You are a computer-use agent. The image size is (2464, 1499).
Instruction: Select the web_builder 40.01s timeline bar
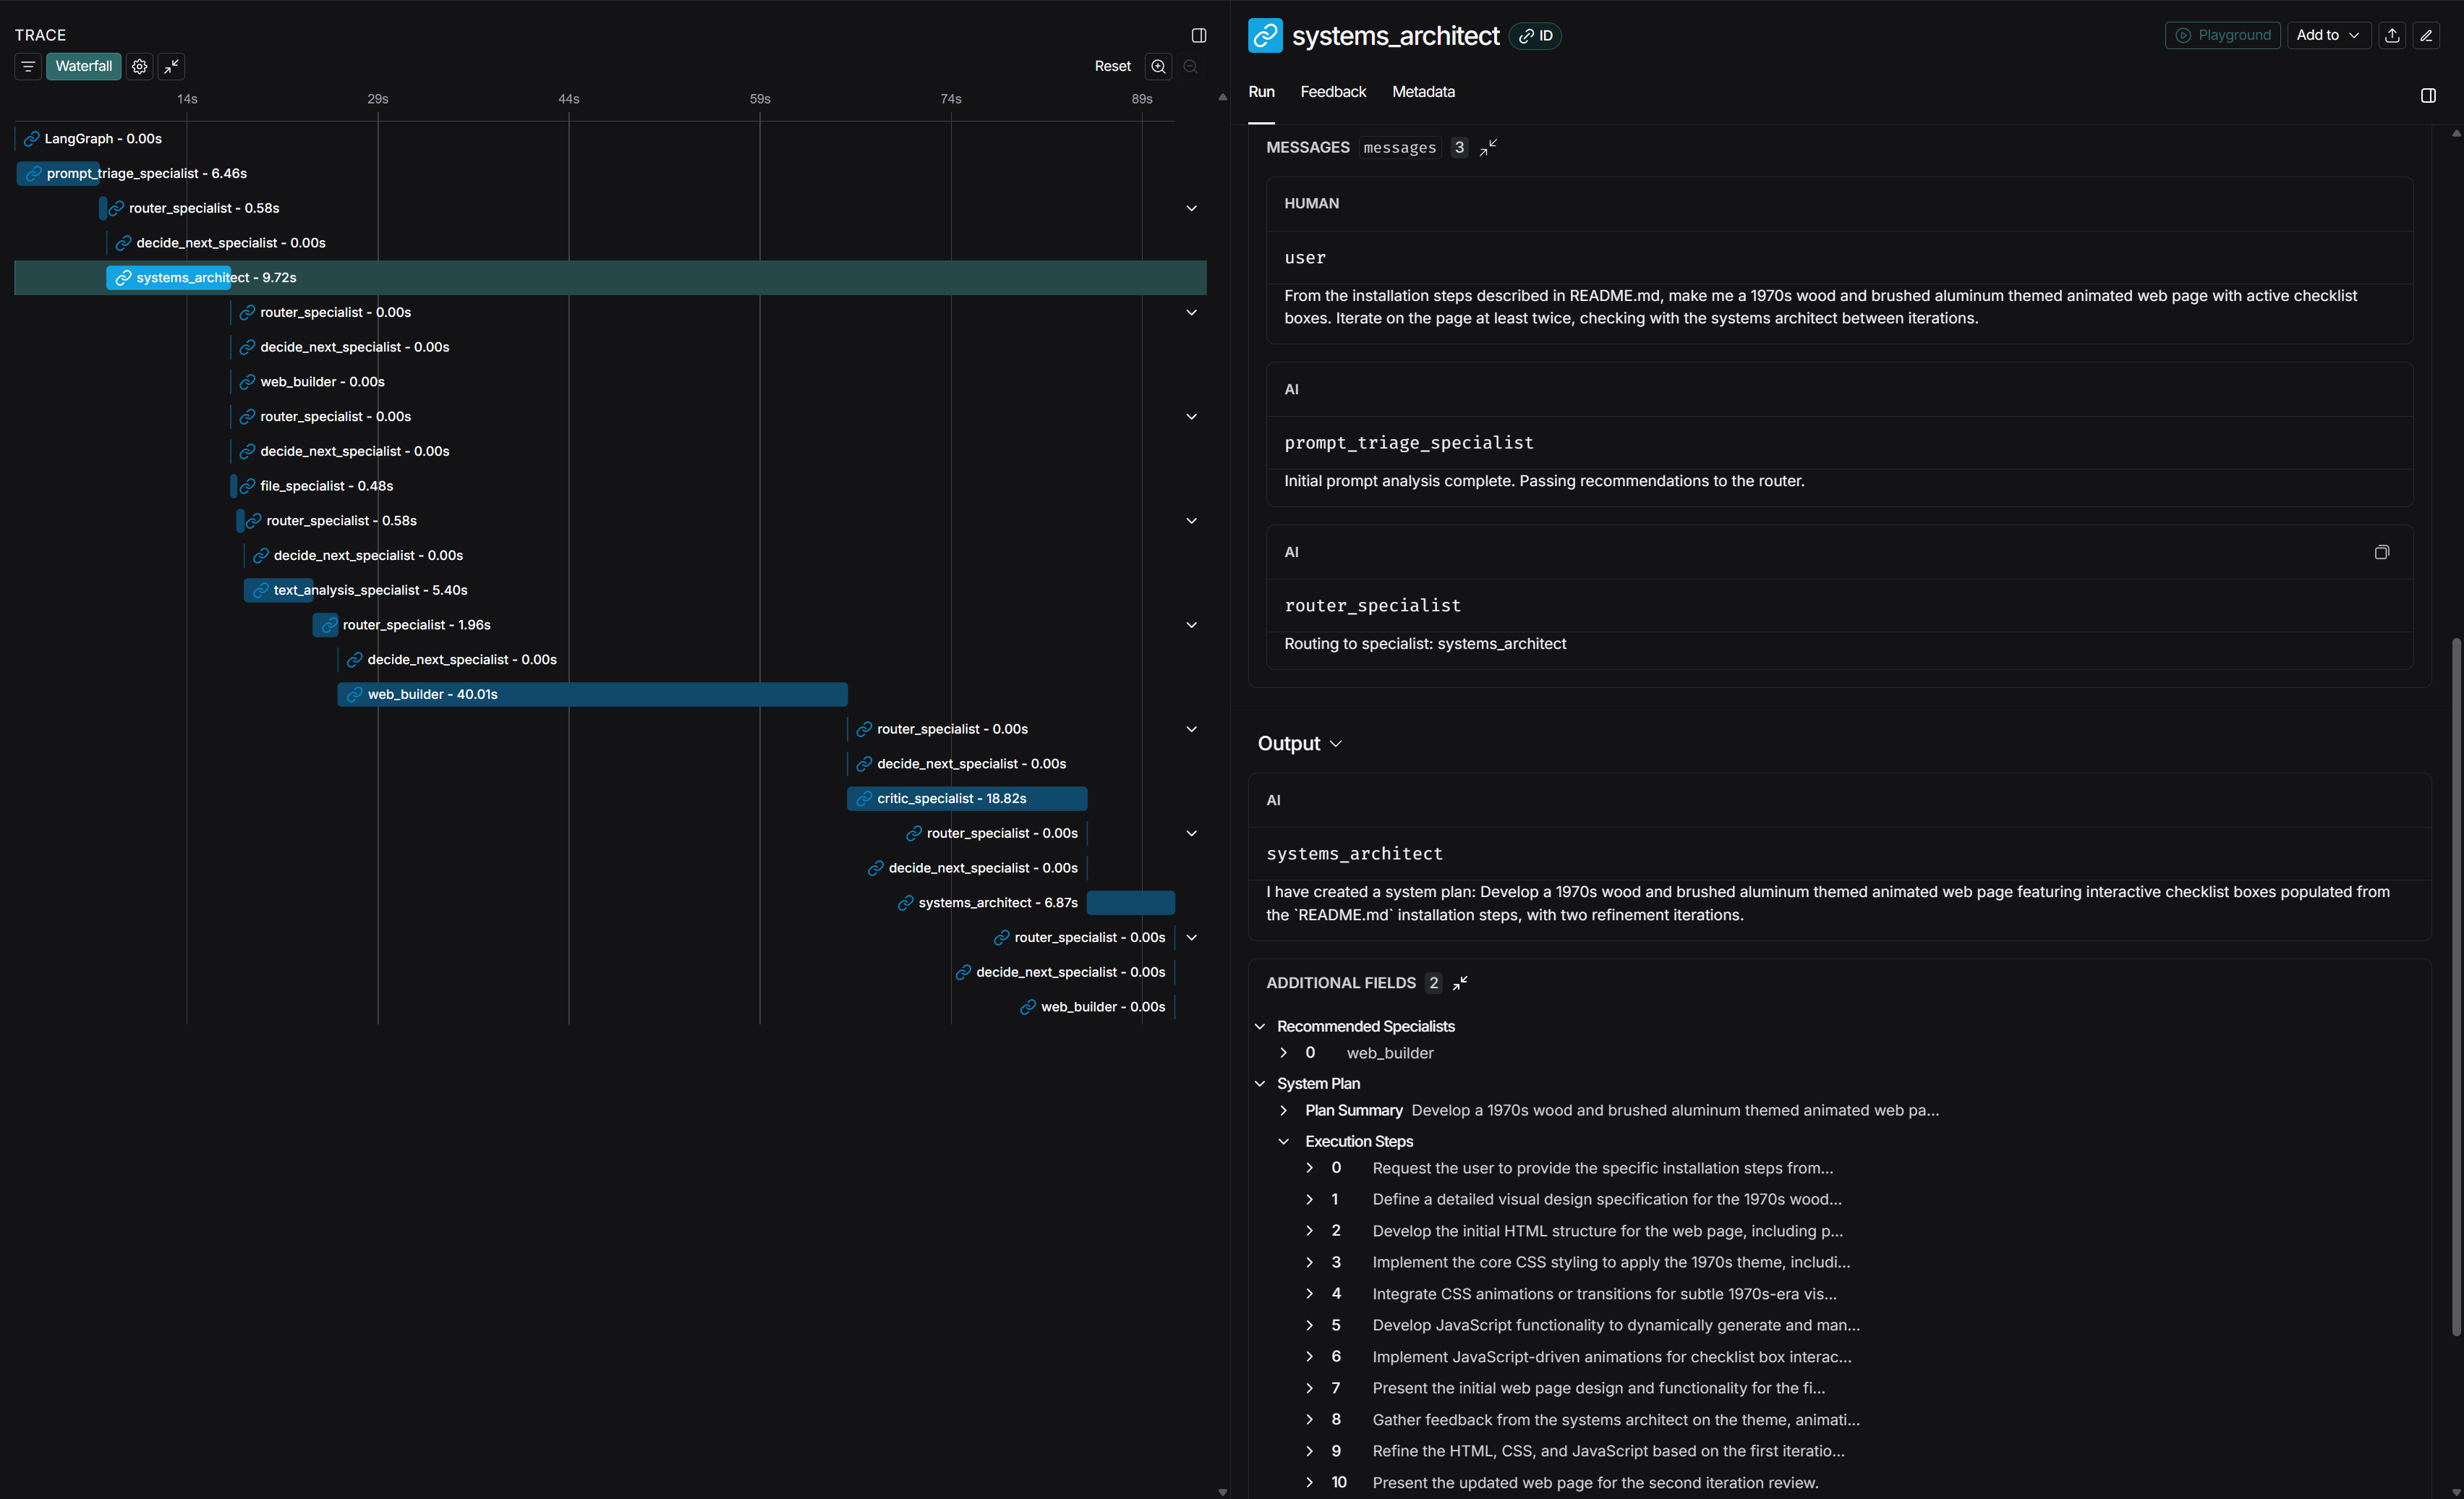(x=592, y=694)
